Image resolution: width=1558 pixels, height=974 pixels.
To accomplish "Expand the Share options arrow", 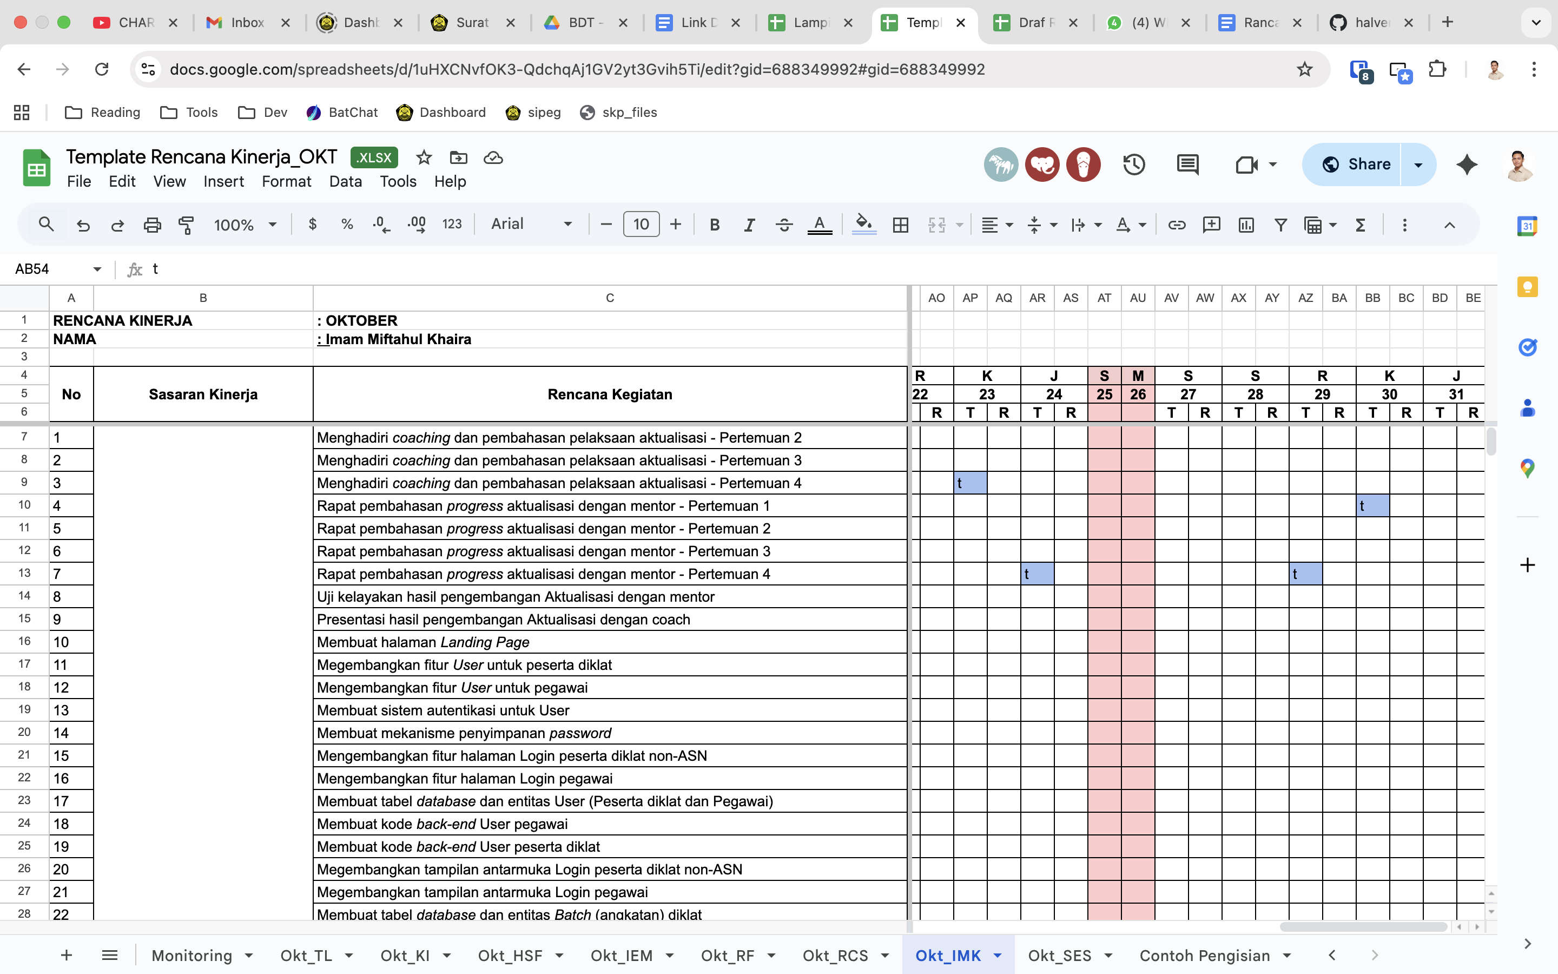I will pyautogui.click(x=1418, y=165).
